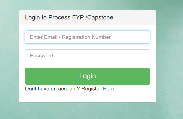Place cursor in the email address textbox
Image resolution: width=183 pixels, height=119 pixels.
(87, 37)
